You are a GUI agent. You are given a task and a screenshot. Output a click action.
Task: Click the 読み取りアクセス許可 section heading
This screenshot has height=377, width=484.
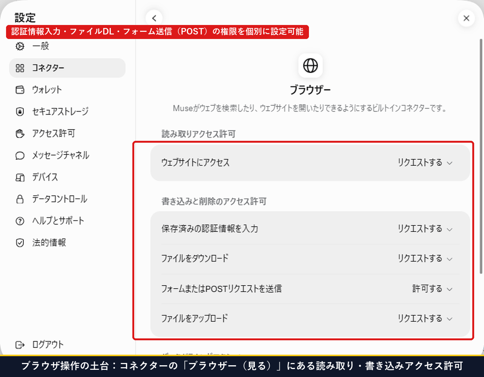199,134
